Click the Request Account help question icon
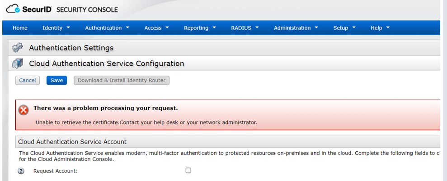 21,171
